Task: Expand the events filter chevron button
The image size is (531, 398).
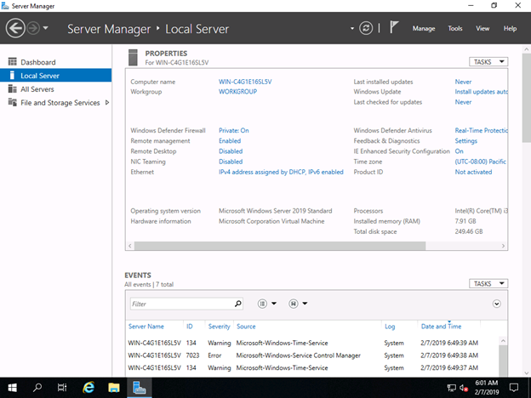Action: coord(496,304)
